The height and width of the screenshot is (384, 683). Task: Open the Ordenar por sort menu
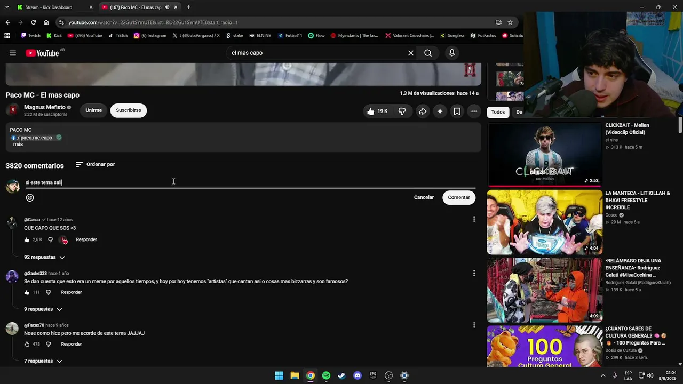point(96,164)
